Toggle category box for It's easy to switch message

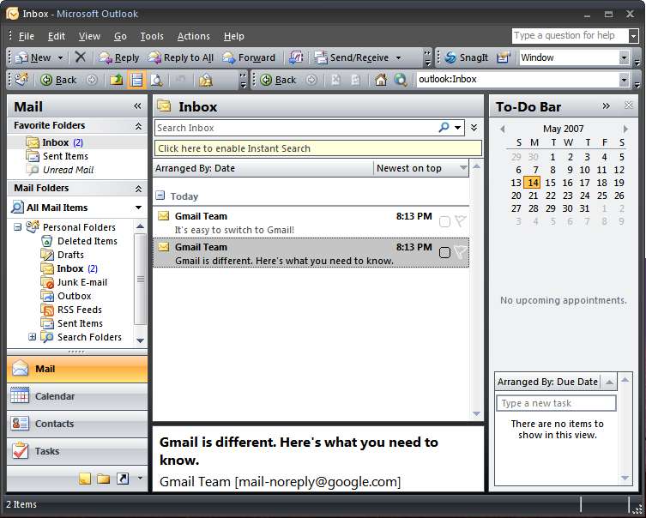tap(444, 221)
